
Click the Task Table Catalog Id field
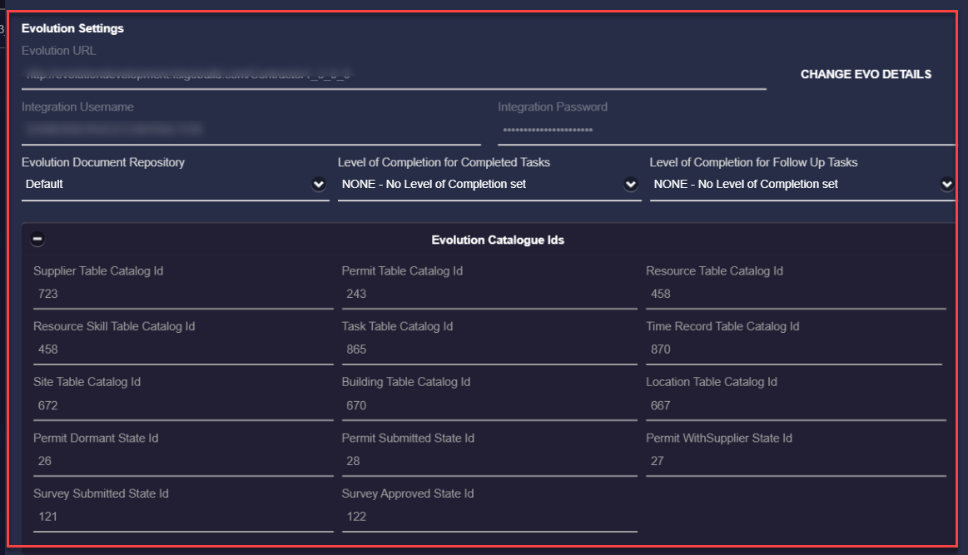489,349
